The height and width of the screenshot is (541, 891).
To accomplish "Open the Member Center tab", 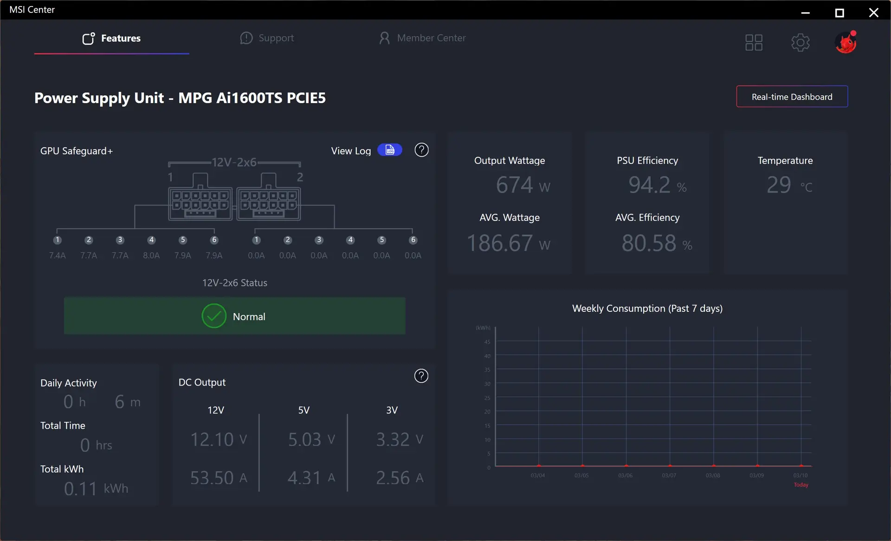I will tap(422, 38).
